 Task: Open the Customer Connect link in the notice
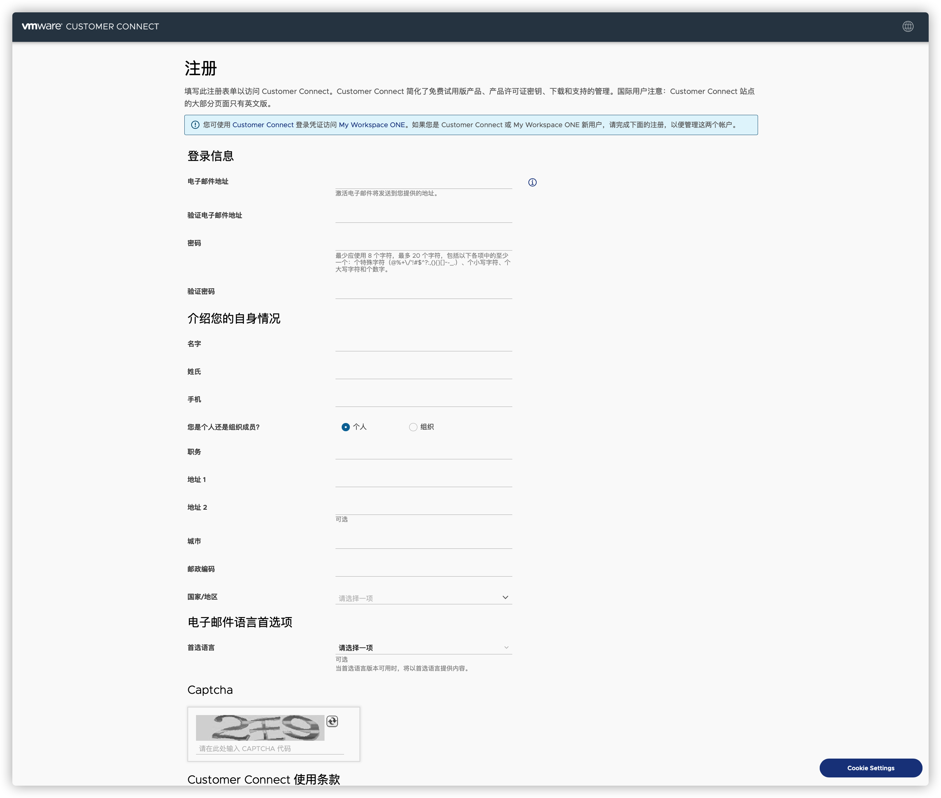[x=263, y=125]
